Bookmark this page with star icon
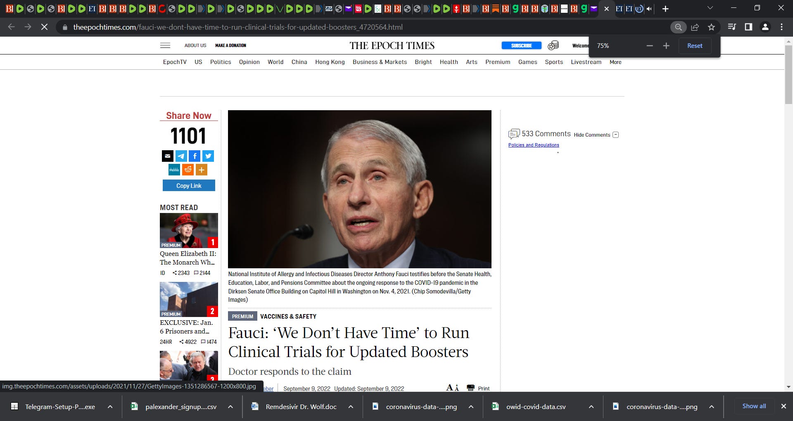 711,27
